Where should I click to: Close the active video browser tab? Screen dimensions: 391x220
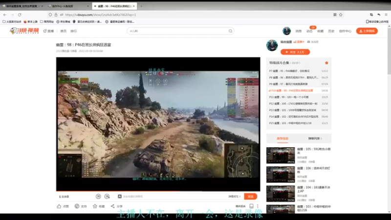(x=134, y=6)
